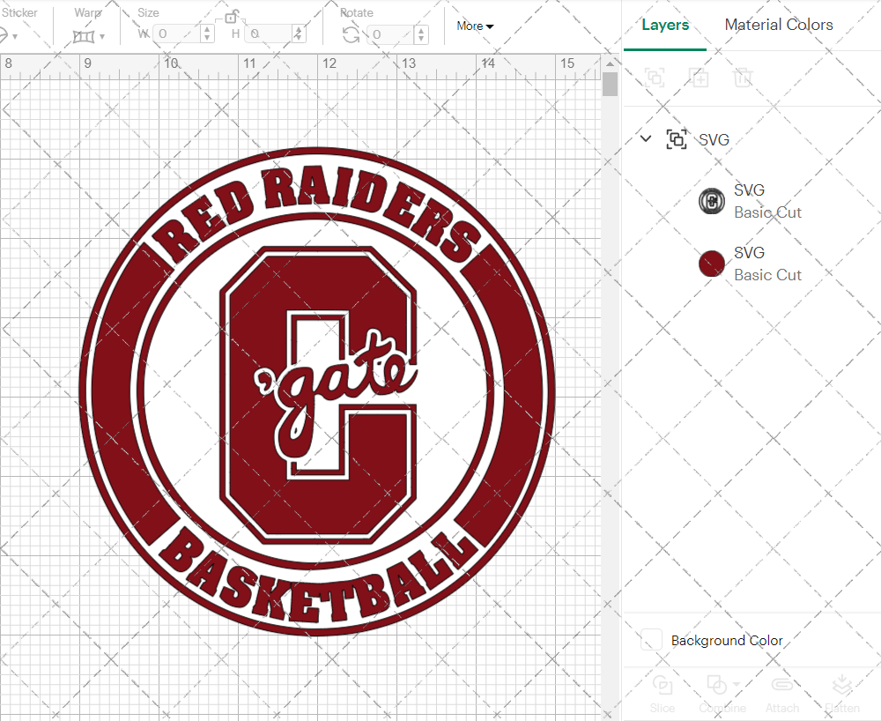Collapse the SVG group chevron

coord(646,138)
